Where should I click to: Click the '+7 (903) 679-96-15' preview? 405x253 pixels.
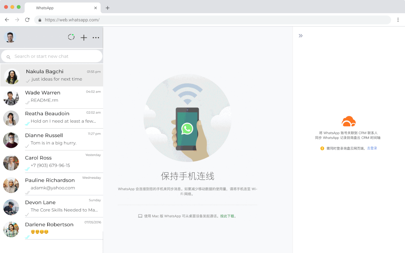50,166
